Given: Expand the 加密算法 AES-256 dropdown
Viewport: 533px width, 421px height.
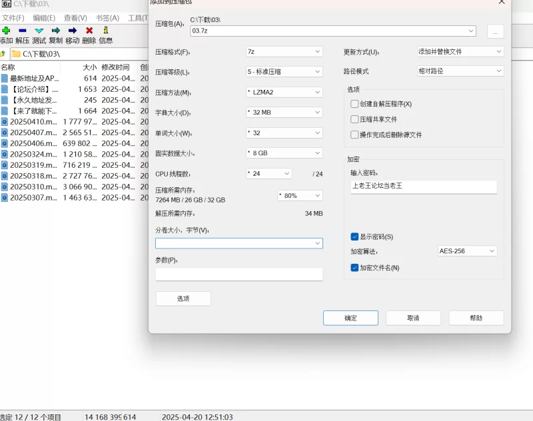Looking at the screenshot, I should (467, 251).
